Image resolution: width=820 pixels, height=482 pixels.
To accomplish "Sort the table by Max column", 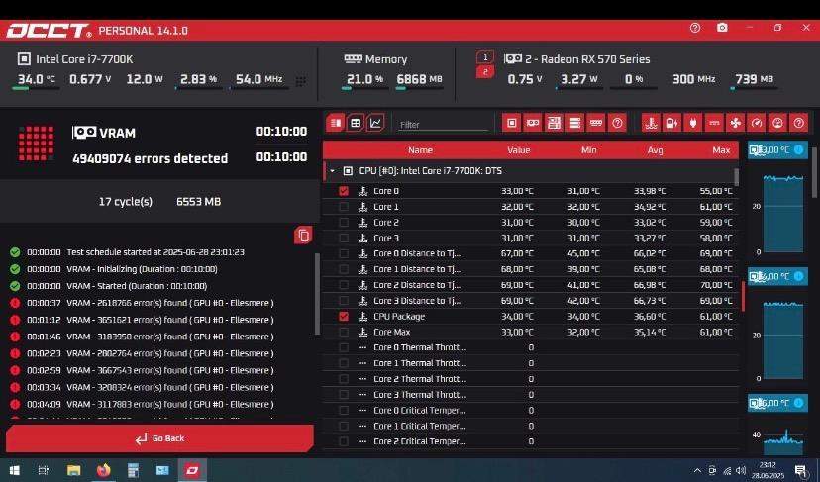I will 721,150.
